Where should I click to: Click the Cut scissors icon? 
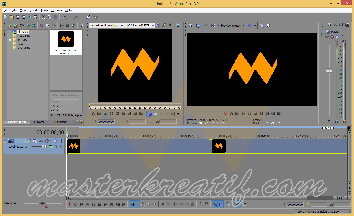pos(43,17)
